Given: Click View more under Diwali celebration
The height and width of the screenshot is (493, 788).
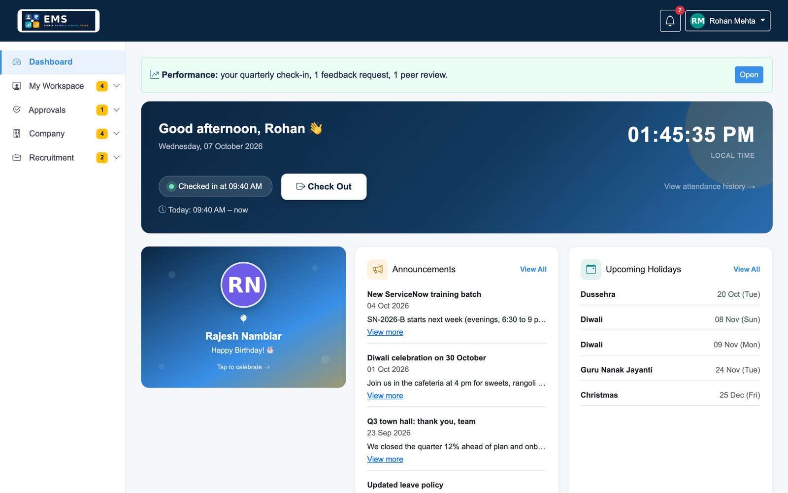Looking at the screenshot, I should click(x=385, y=396).
